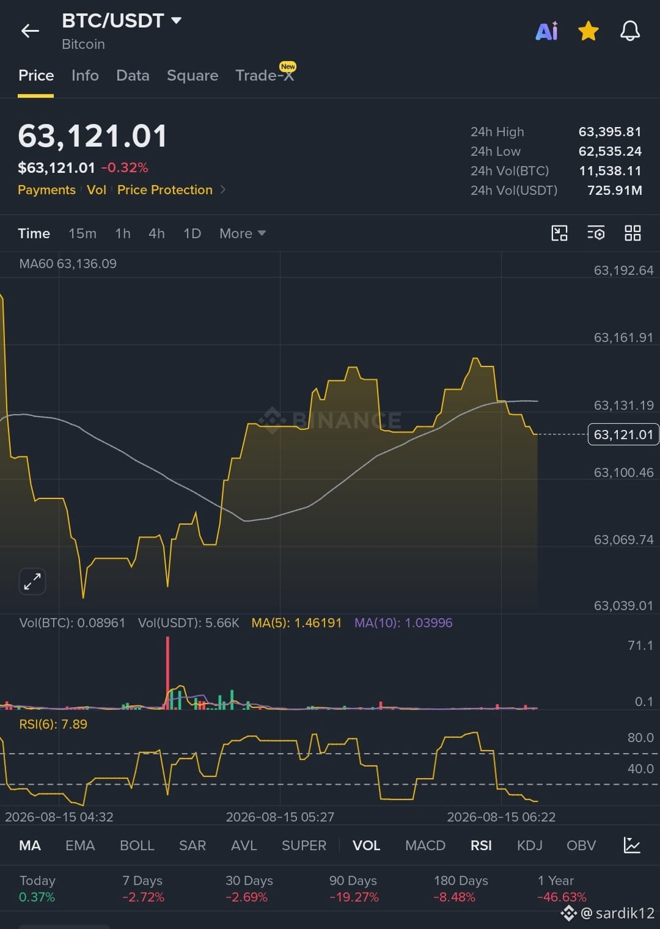The image size is (660, 929).
Task: Tap the Vol(BTC): 0.08961 label
Action: tap(72, 623)
